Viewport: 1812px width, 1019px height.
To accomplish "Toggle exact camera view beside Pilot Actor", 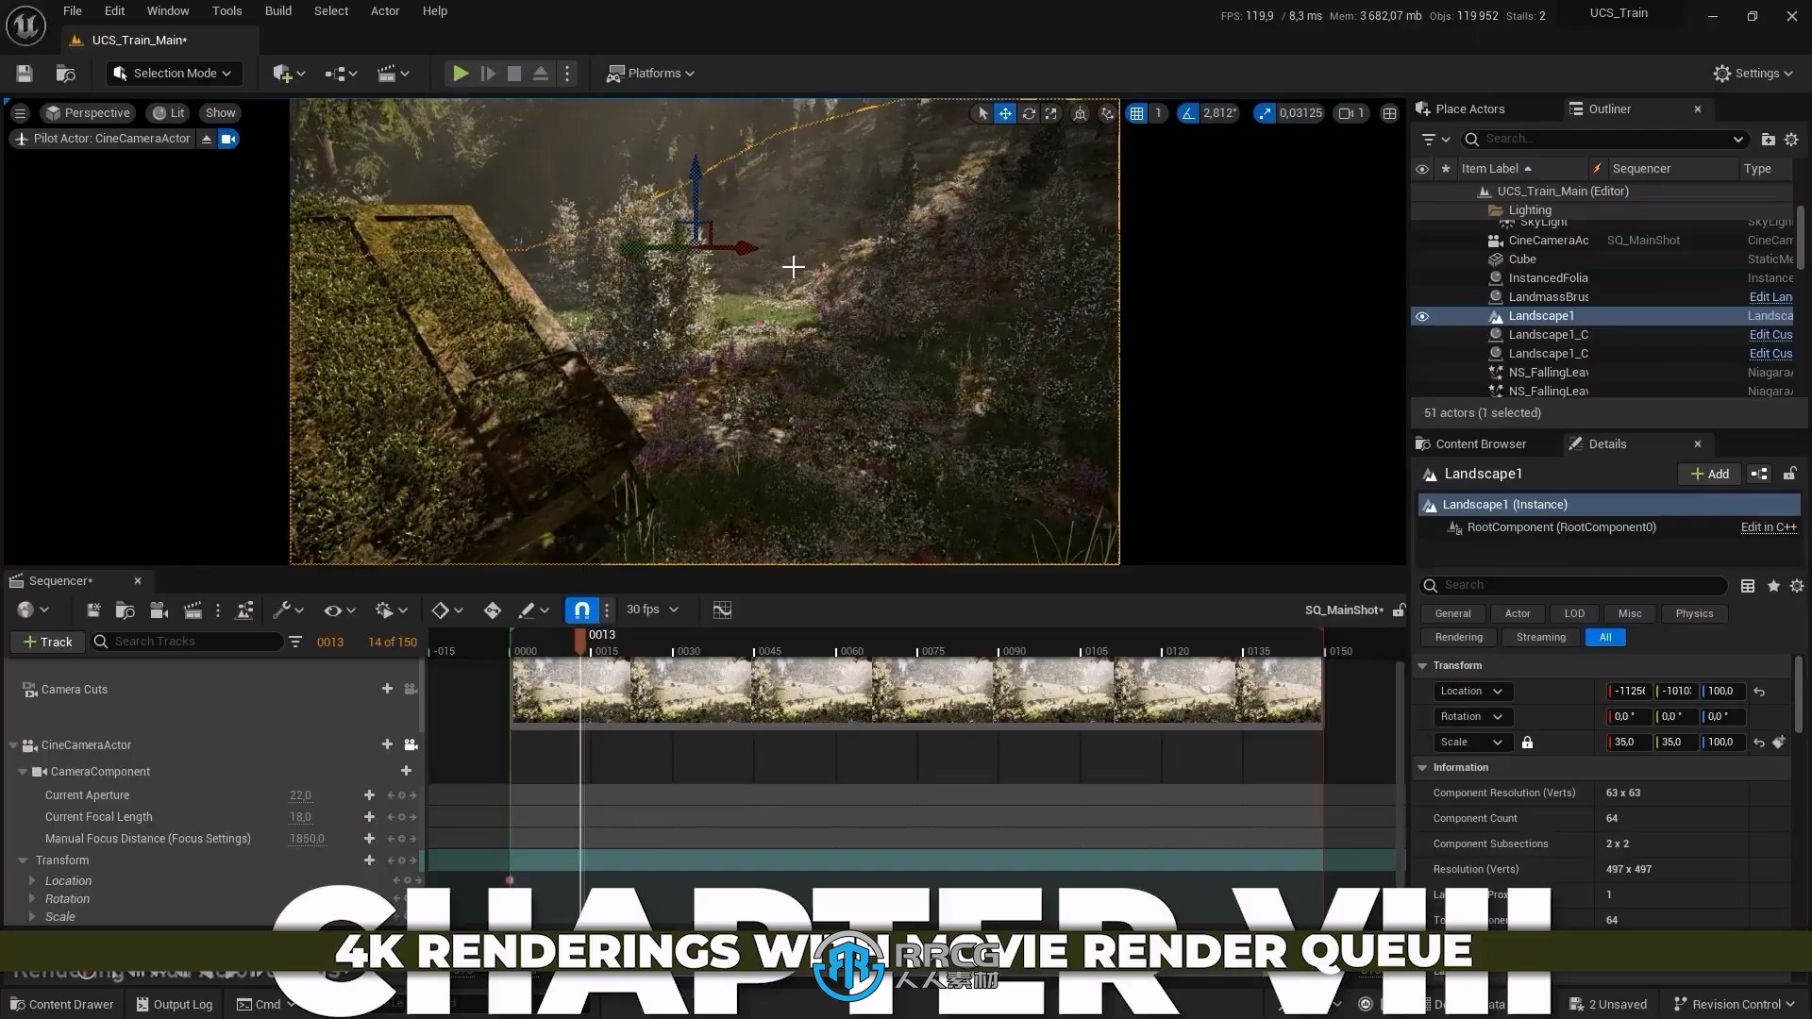I will (228, 139).
